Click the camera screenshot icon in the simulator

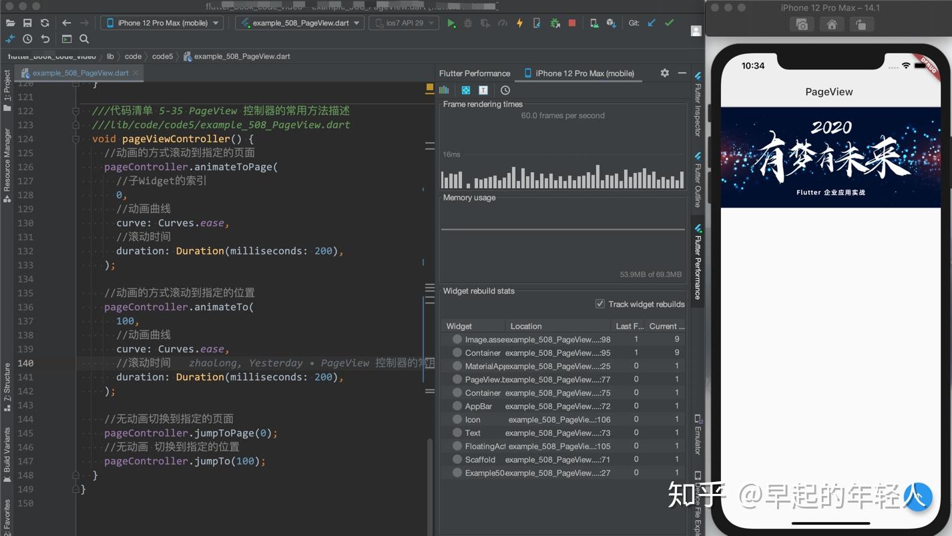pyautogui.click(x=801, y=24)
